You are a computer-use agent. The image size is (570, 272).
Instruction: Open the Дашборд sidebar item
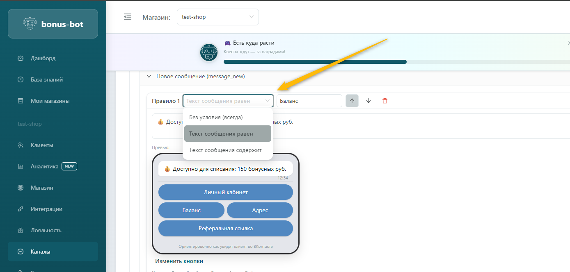tap(53, 58)
